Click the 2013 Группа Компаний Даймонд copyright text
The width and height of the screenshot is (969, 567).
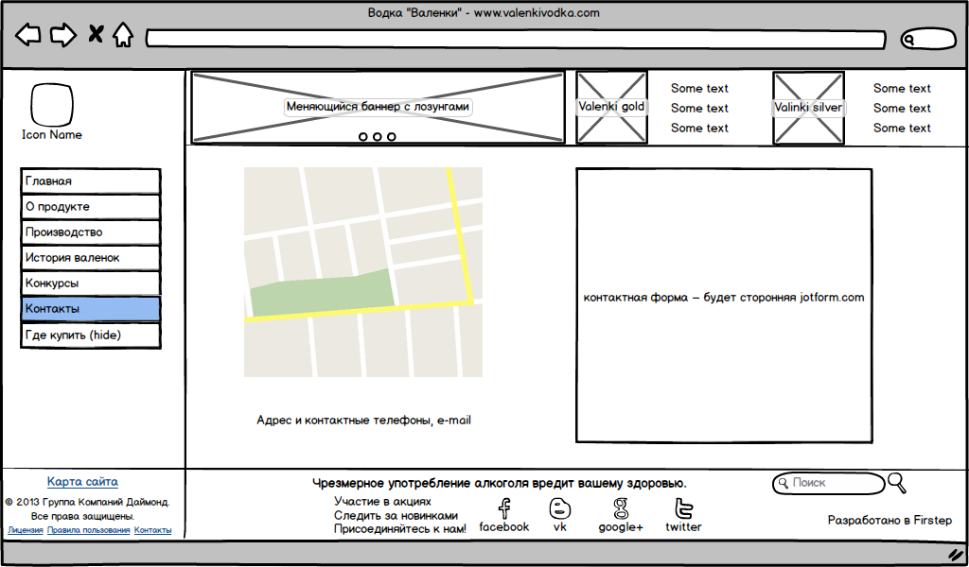(87, 502)
